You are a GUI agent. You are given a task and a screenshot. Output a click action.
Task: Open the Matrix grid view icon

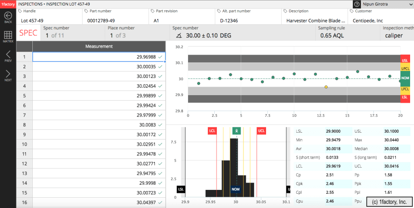(8, 35)
